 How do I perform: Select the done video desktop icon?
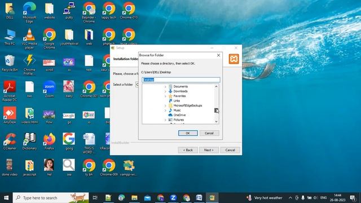(x=10, y=168)
